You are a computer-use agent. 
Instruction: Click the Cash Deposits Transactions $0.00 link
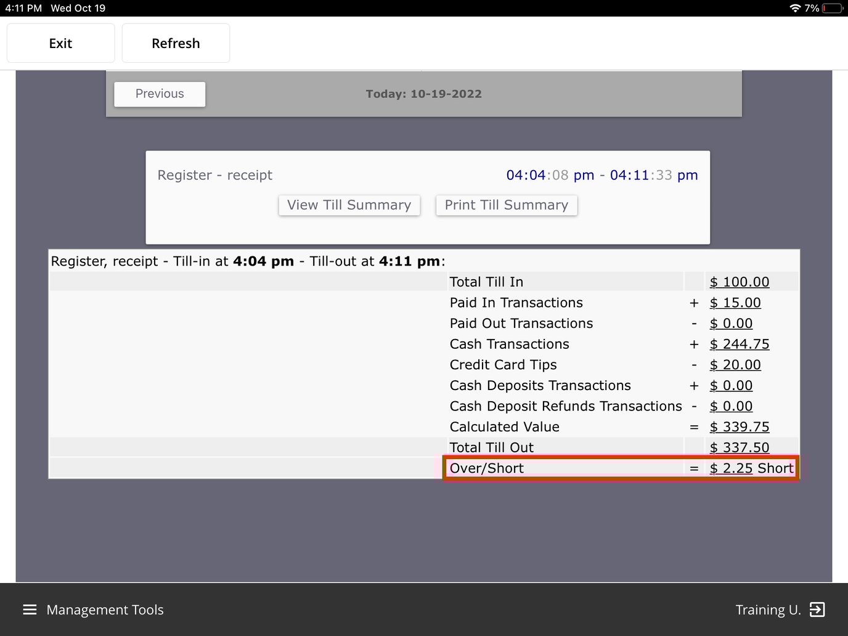tap(731, 385)
